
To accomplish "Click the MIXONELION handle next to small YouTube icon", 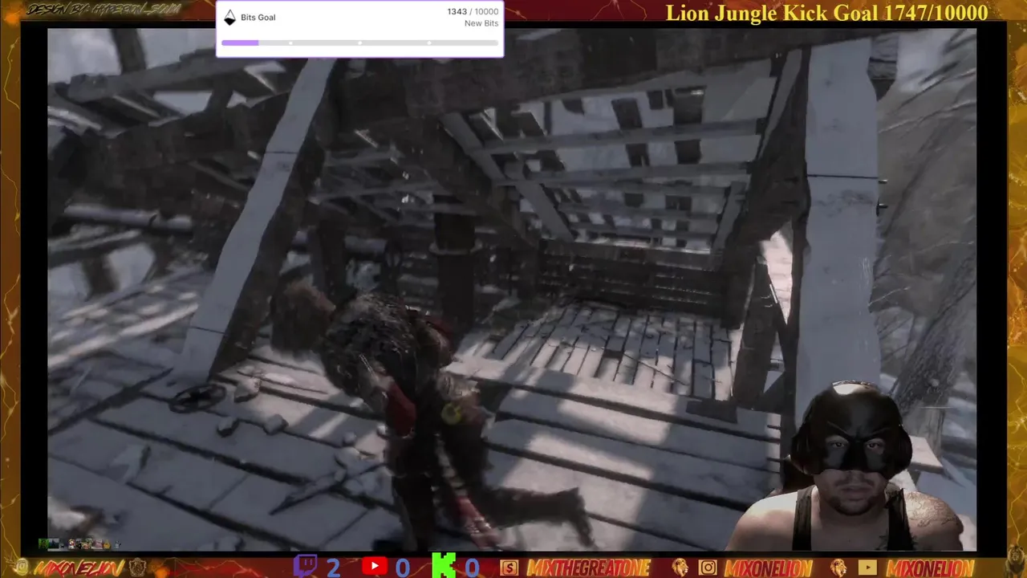I will 932,568.
